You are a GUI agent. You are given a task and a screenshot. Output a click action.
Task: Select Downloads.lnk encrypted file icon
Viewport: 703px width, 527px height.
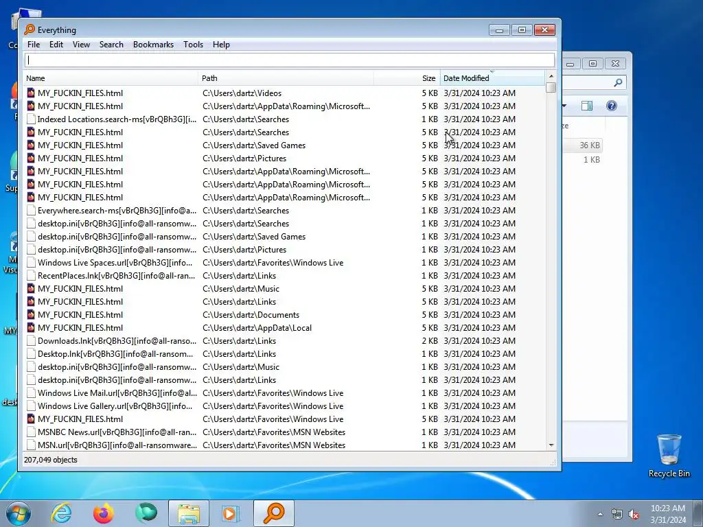click(x=30, y=340)
